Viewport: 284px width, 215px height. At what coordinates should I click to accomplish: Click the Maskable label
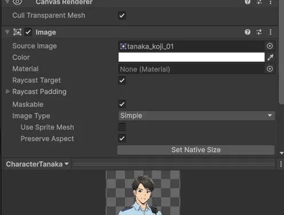[x=28, y=105]
